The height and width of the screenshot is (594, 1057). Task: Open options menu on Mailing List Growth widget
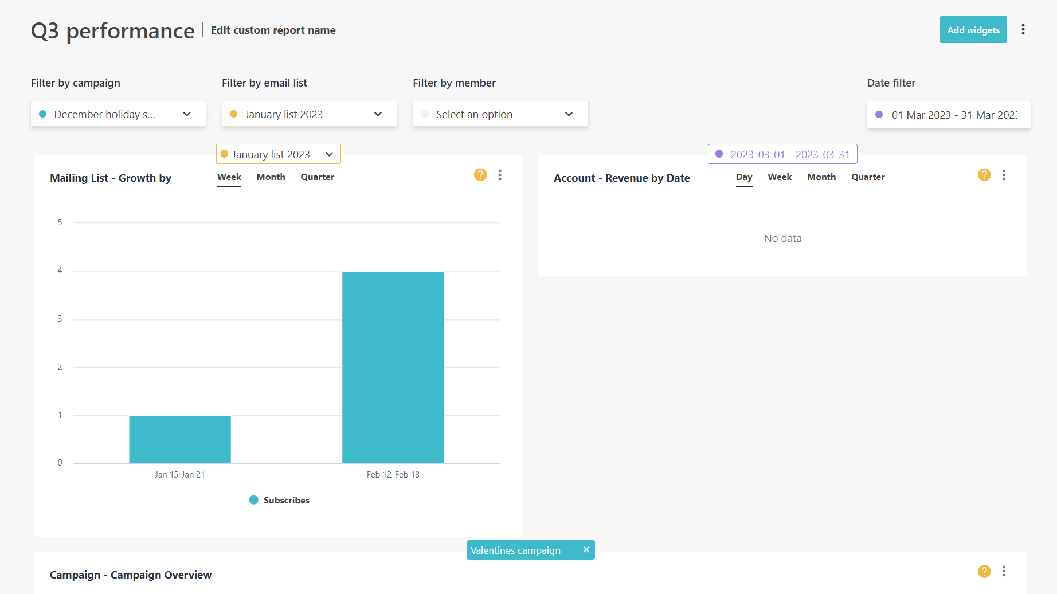500,175
